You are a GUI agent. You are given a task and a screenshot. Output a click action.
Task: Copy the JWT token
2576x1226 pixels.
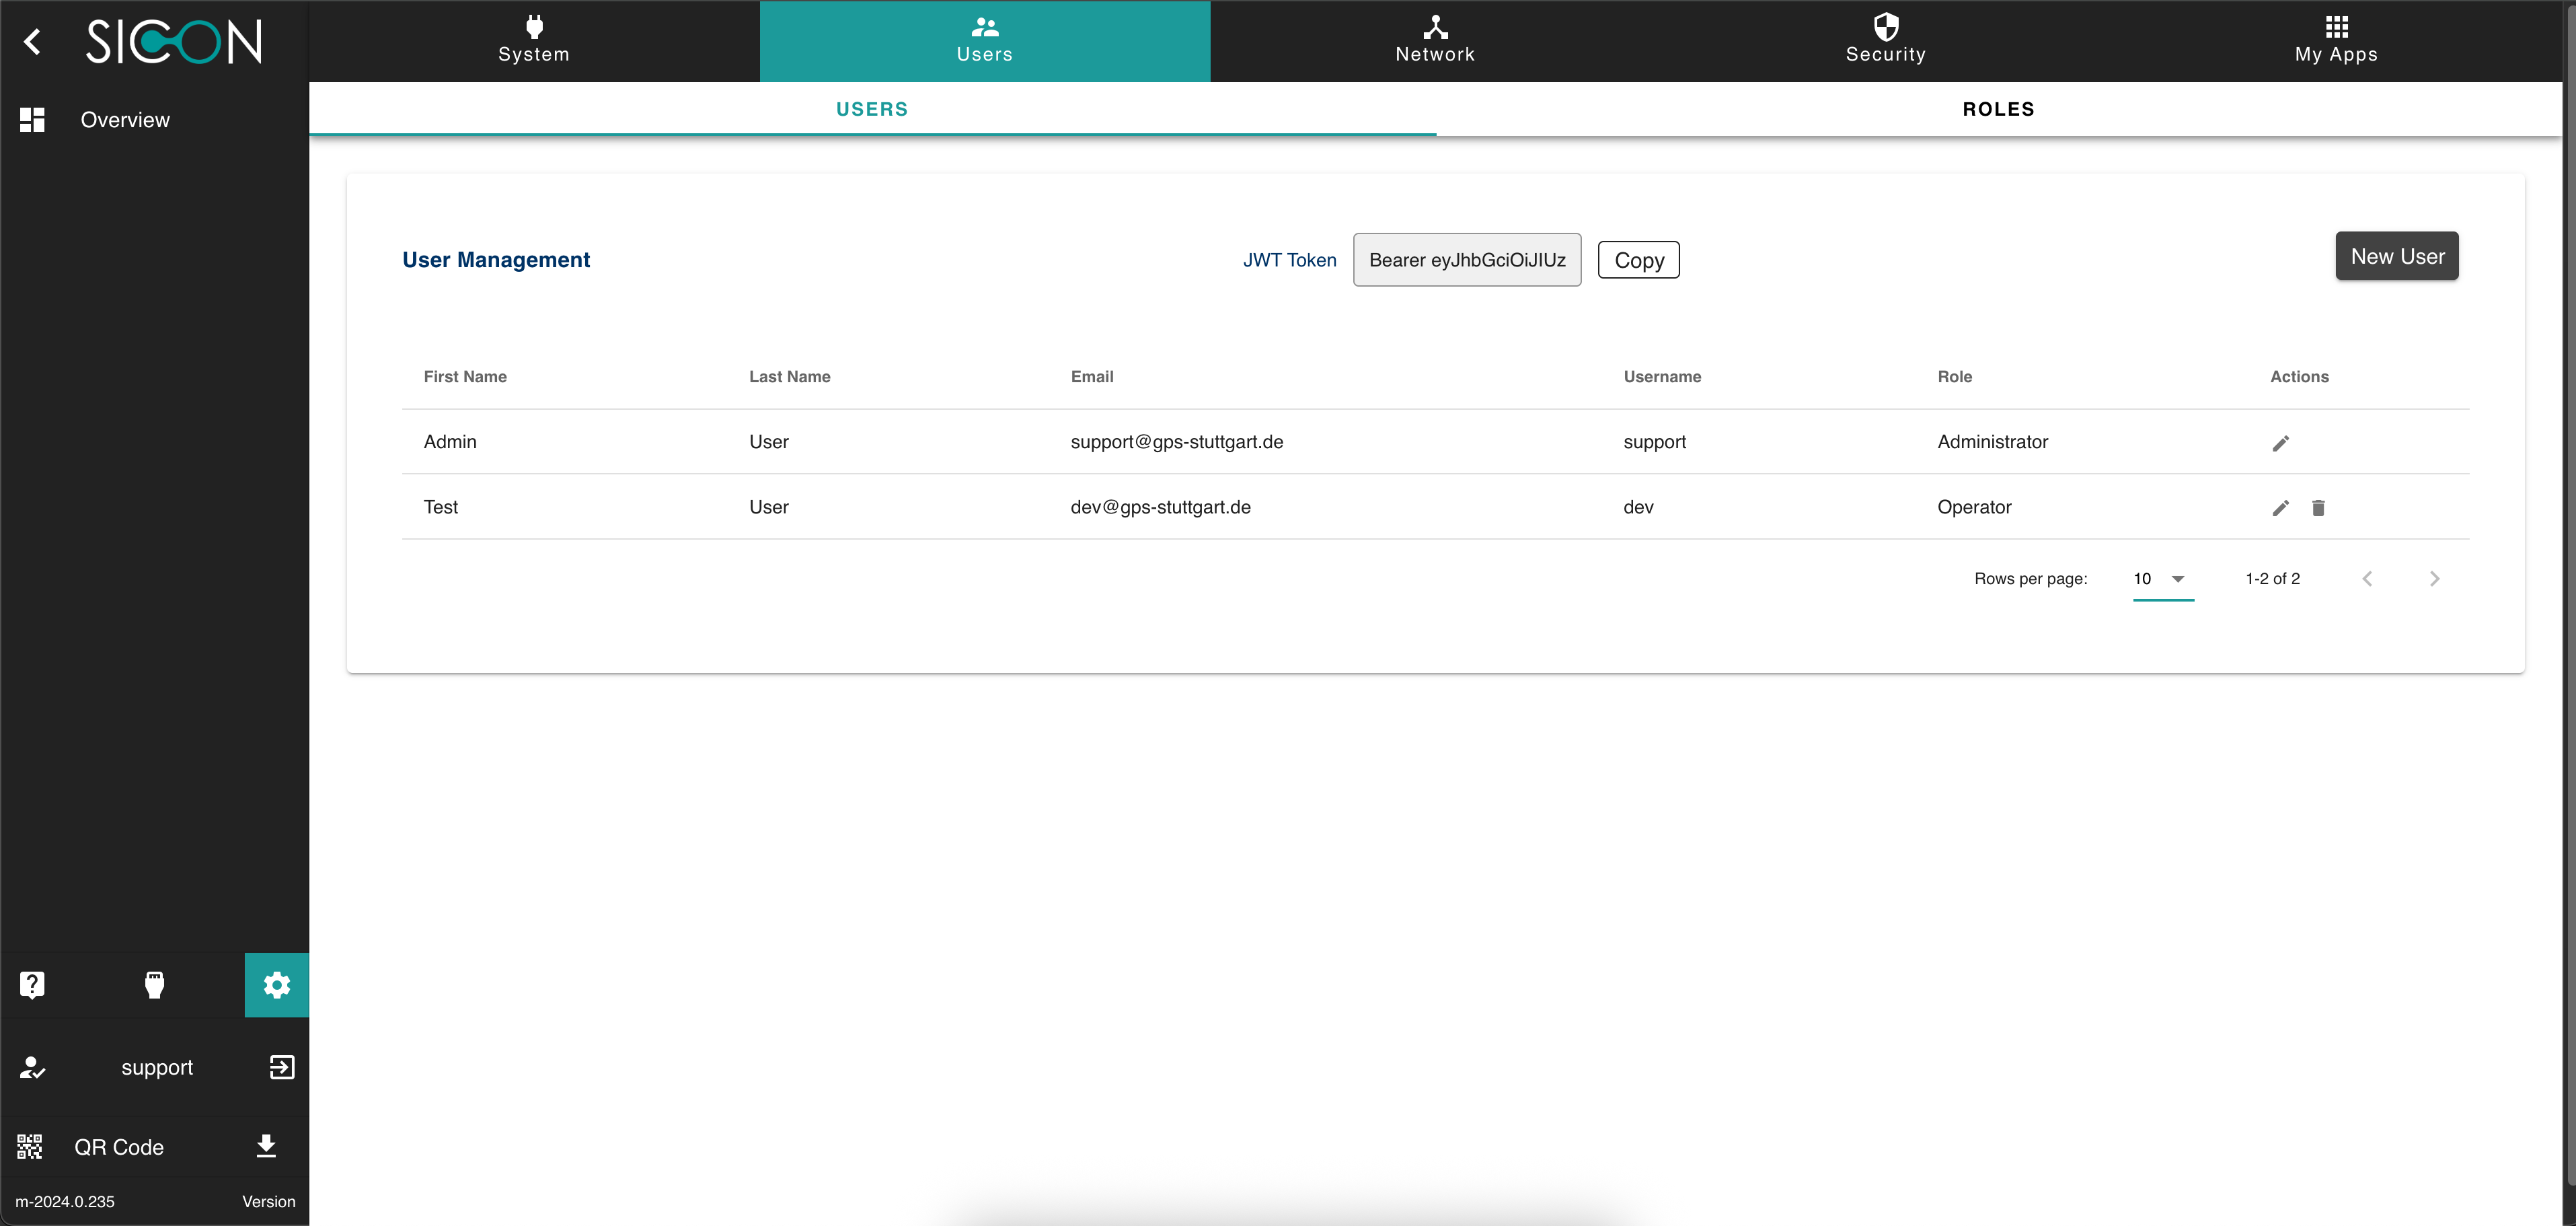pyautogui.click(x=1638, y=259)
